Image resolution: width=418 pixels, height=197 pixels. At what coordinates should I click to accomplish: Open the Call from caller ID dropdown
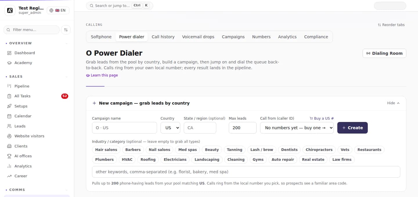tap(297, 128)
